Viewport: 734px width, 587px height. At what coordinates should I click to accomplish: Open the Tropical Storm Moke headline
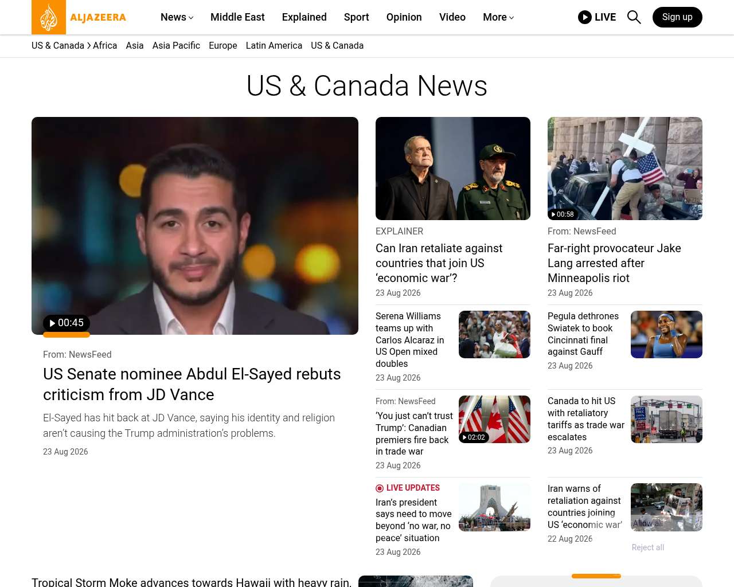192,582
